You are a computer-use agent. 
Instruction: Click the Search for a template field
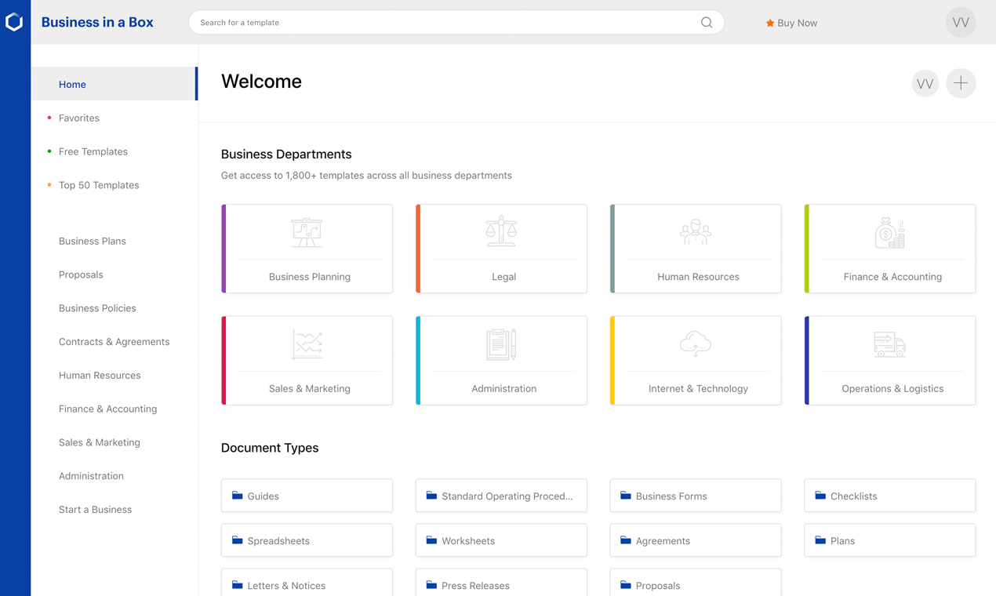(456, 23)
